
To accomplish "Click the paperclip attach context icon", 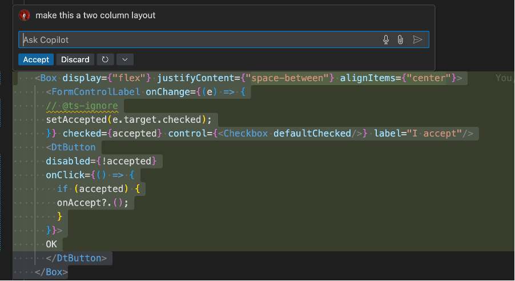I will tap(401, 39).
